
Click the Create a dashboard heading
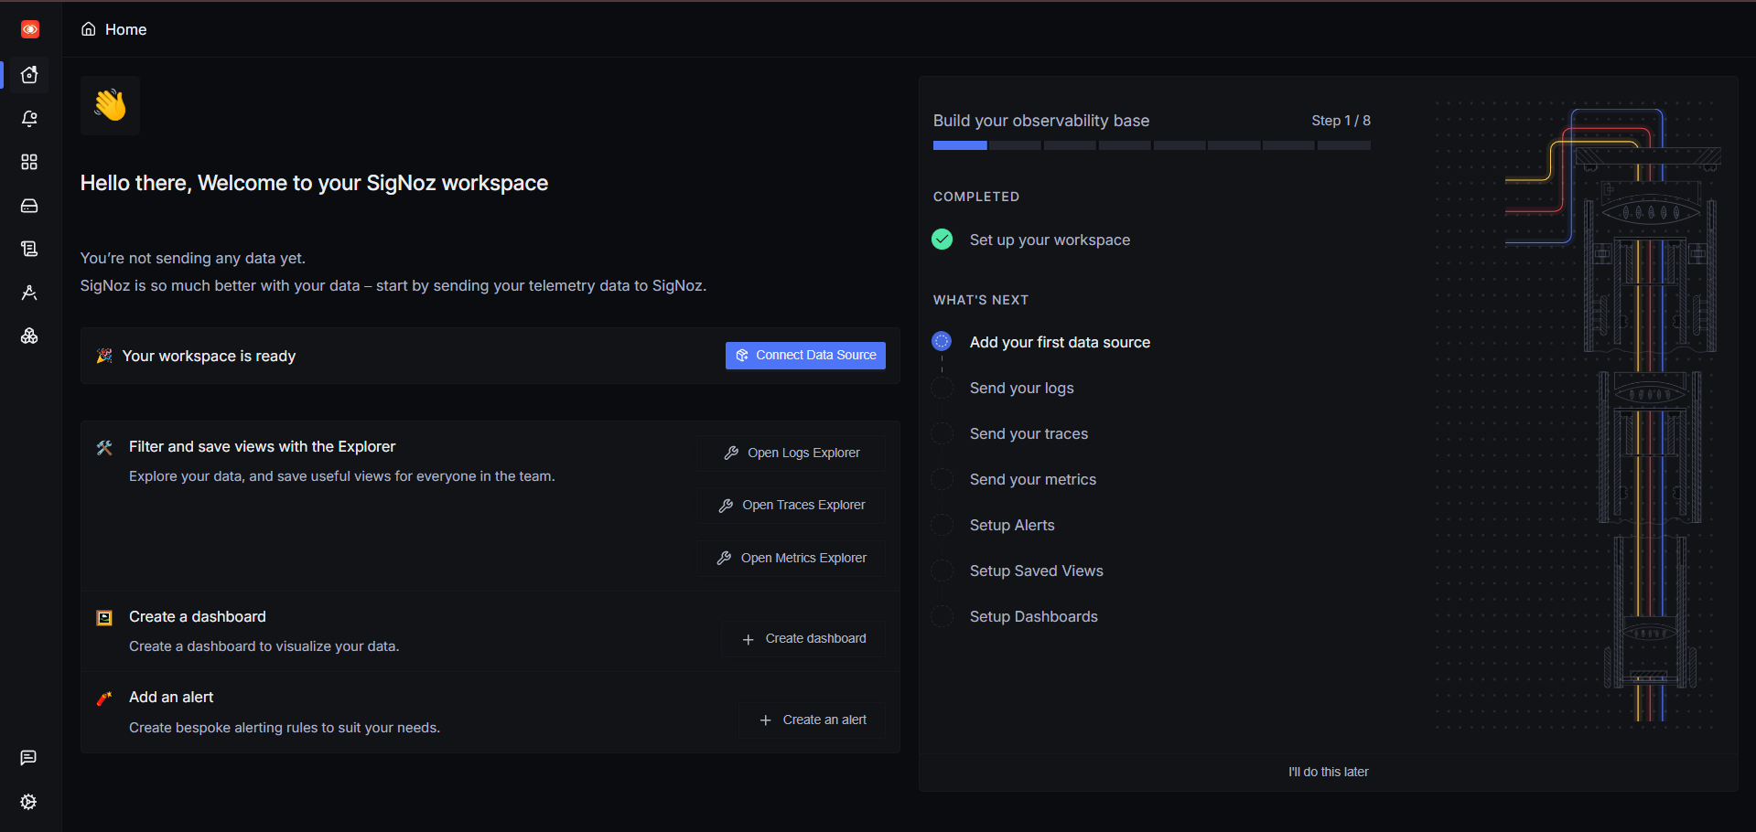(198, 616)
